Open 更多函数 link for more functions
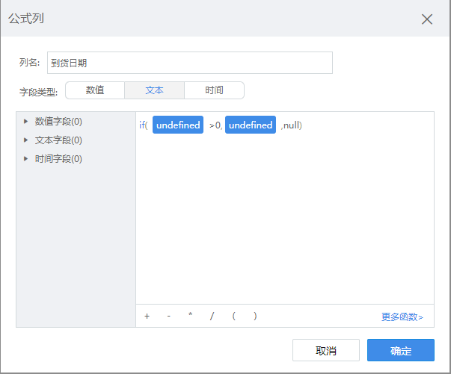Screen dimensions: 451x374 click(x=402, y=317)
